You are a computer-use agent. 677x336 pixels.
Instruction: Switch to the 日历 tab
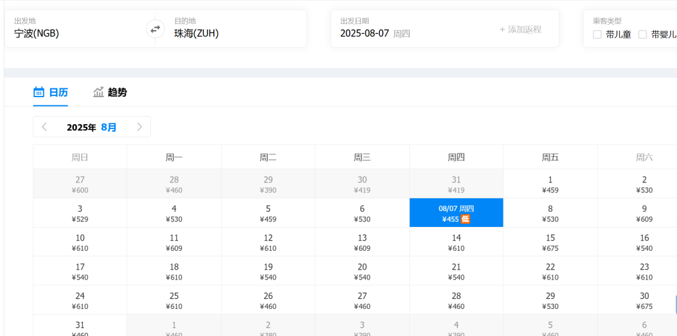(51, 92)
